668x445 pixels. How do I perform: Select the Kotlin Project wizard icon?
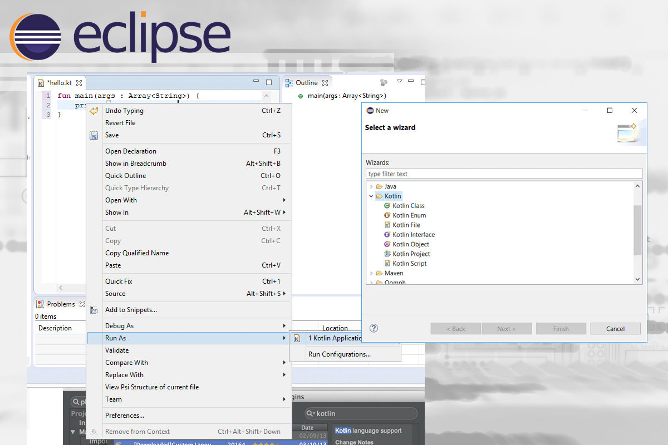click(x=386, y=254)
